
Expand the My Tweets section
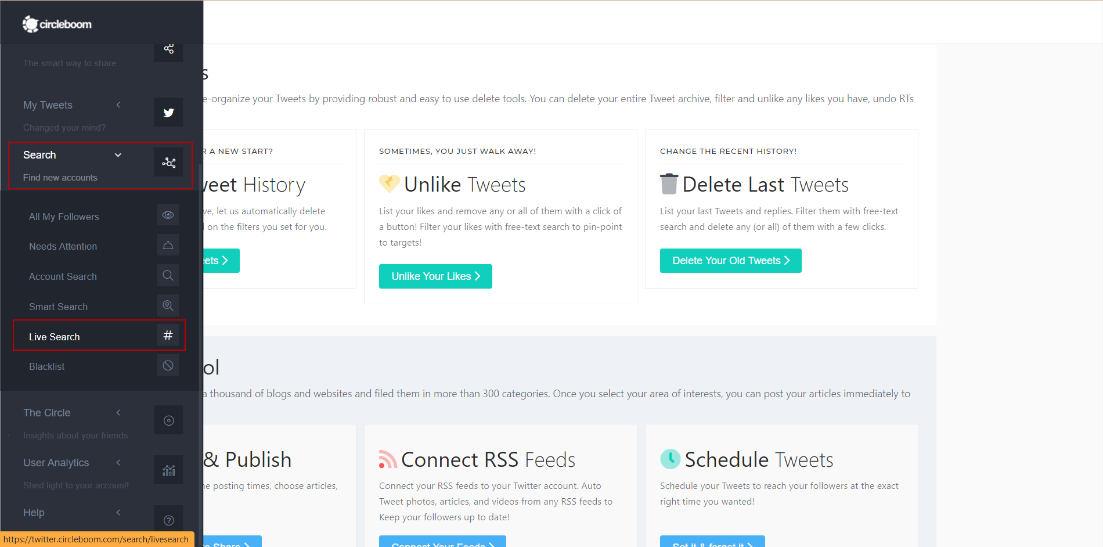pyautogui.click(x=118, y=105)
